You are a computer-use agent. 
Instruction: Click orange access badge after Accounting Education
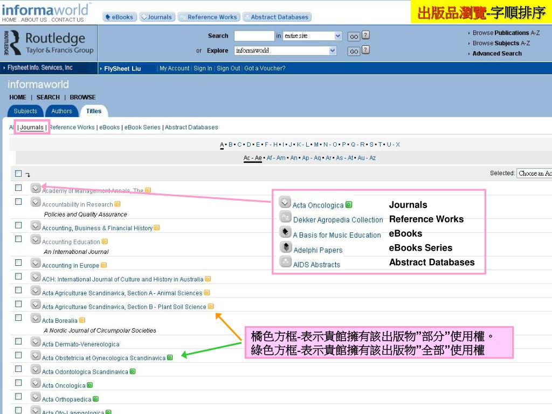105,241
